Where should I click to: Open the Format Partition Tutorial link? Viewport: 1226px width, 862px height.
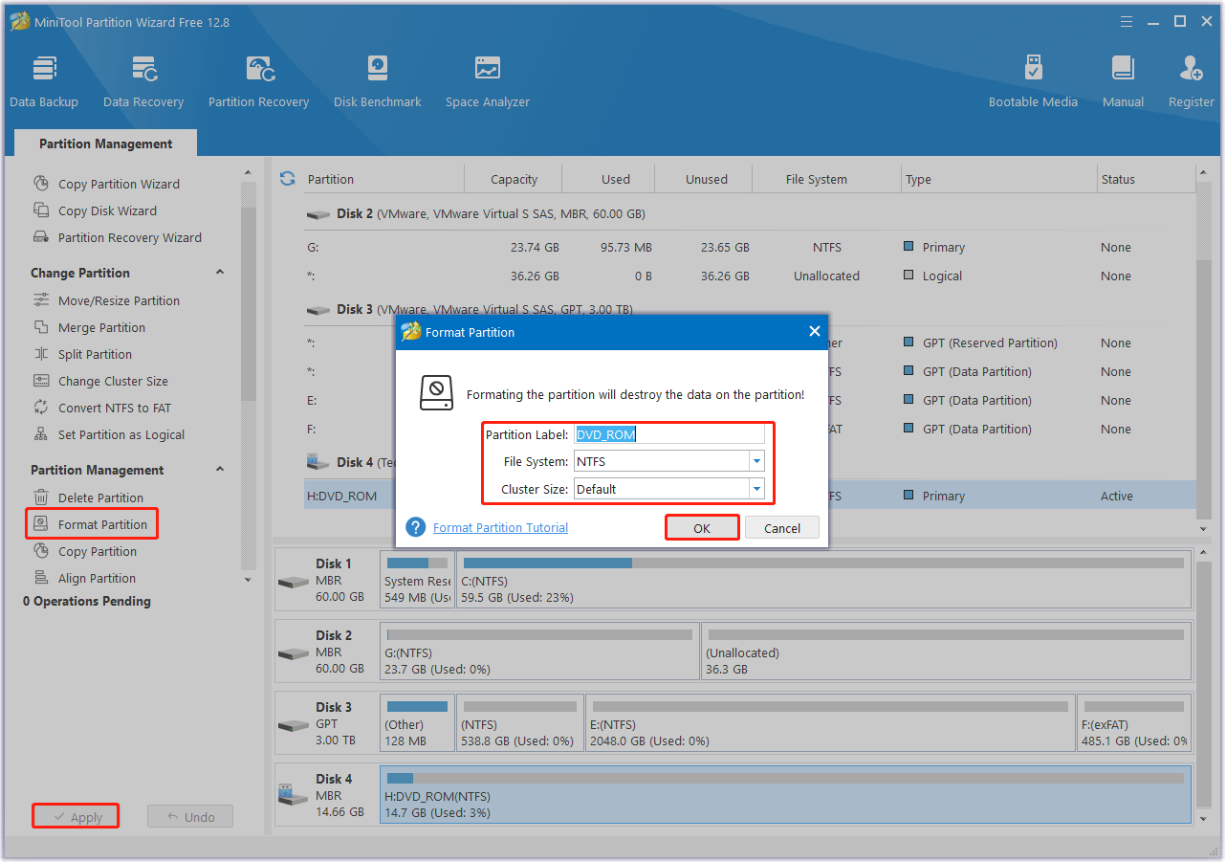(500, 527)
